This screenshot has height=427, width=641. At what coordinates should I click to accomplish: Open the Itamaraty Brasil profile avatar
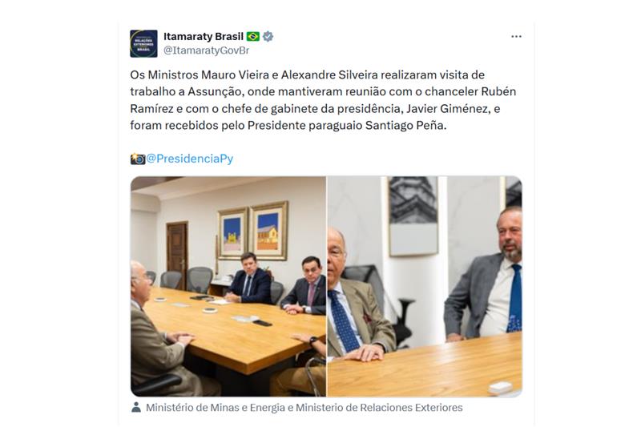point(143,44)
